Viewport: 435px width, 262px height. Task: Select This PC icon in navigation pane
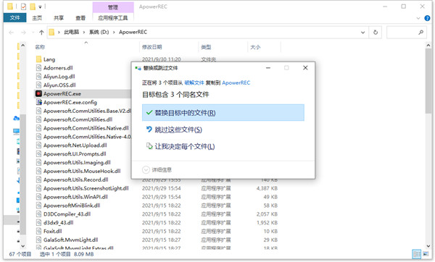(x=17, y=131)
